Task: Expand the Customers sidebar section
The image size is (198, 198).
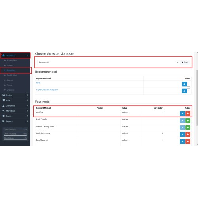Action: [x=15, y=106]
